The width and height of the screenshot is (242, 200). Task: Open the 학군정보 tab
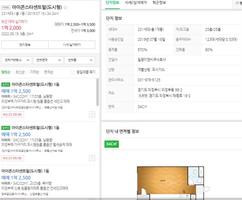tap(159, 2)
